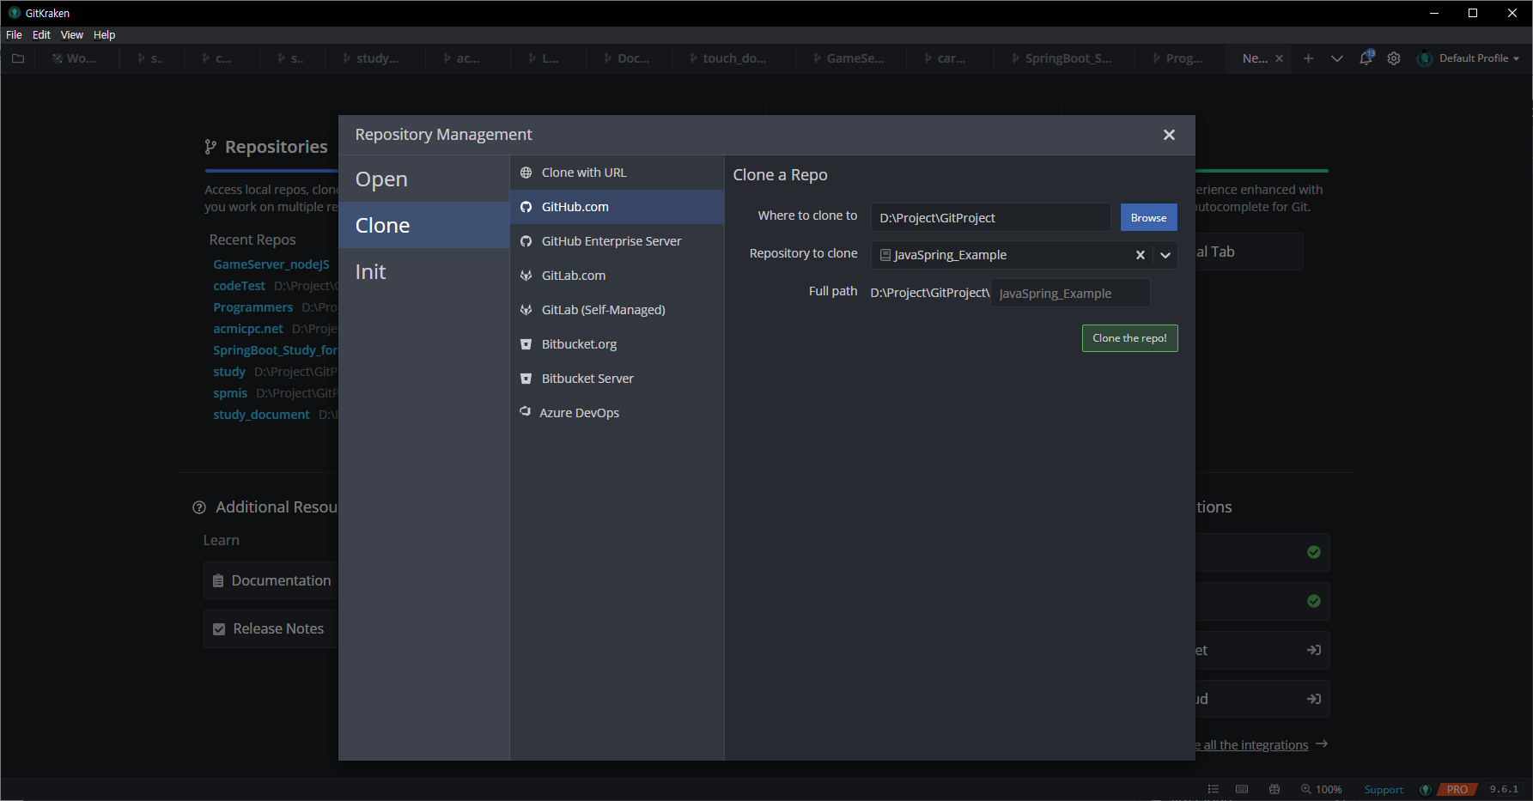This screenshot has height=801, width=1533.
Task: Open recent repo spmis
Action: (x=230, y=393)
